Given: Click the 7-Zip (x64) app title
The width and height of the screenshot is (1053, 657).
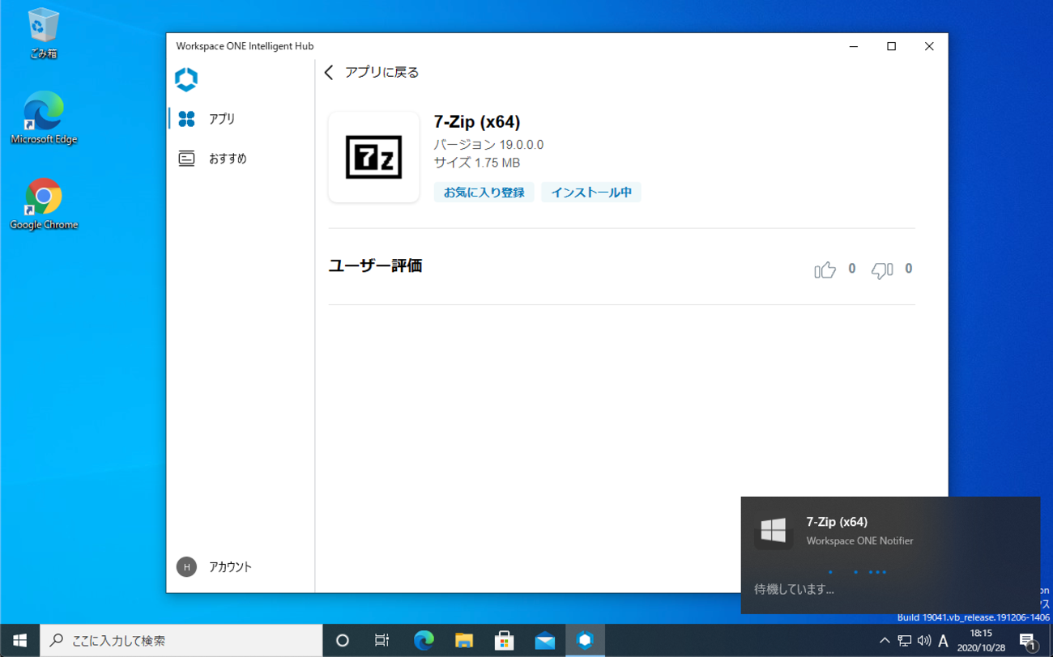Looking at the screenshot, I should [477, 121].
